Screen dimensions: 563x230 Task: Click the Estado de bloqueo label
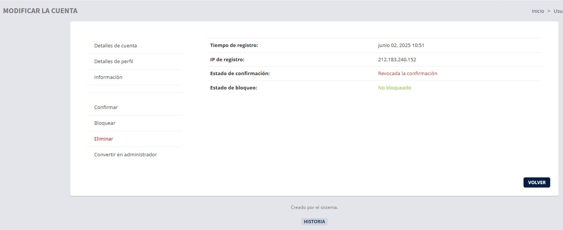pyautogui.click(x=234, y=88)
